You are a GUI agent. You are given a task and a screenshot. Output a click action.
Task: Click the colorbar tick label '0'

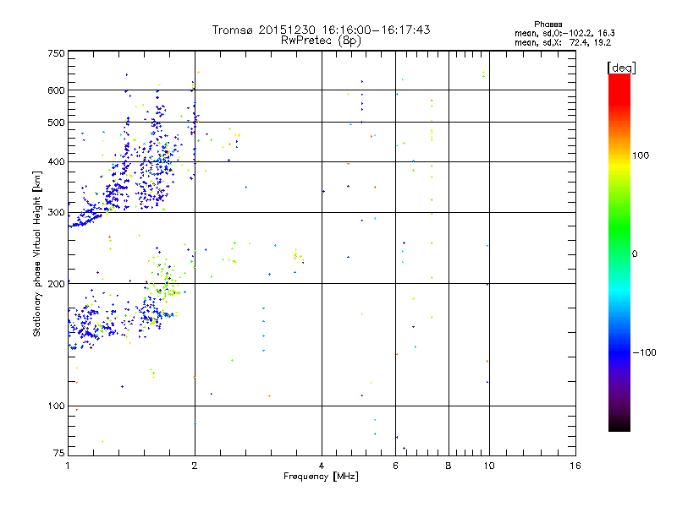pyautogui.click(x=635, y=254)
